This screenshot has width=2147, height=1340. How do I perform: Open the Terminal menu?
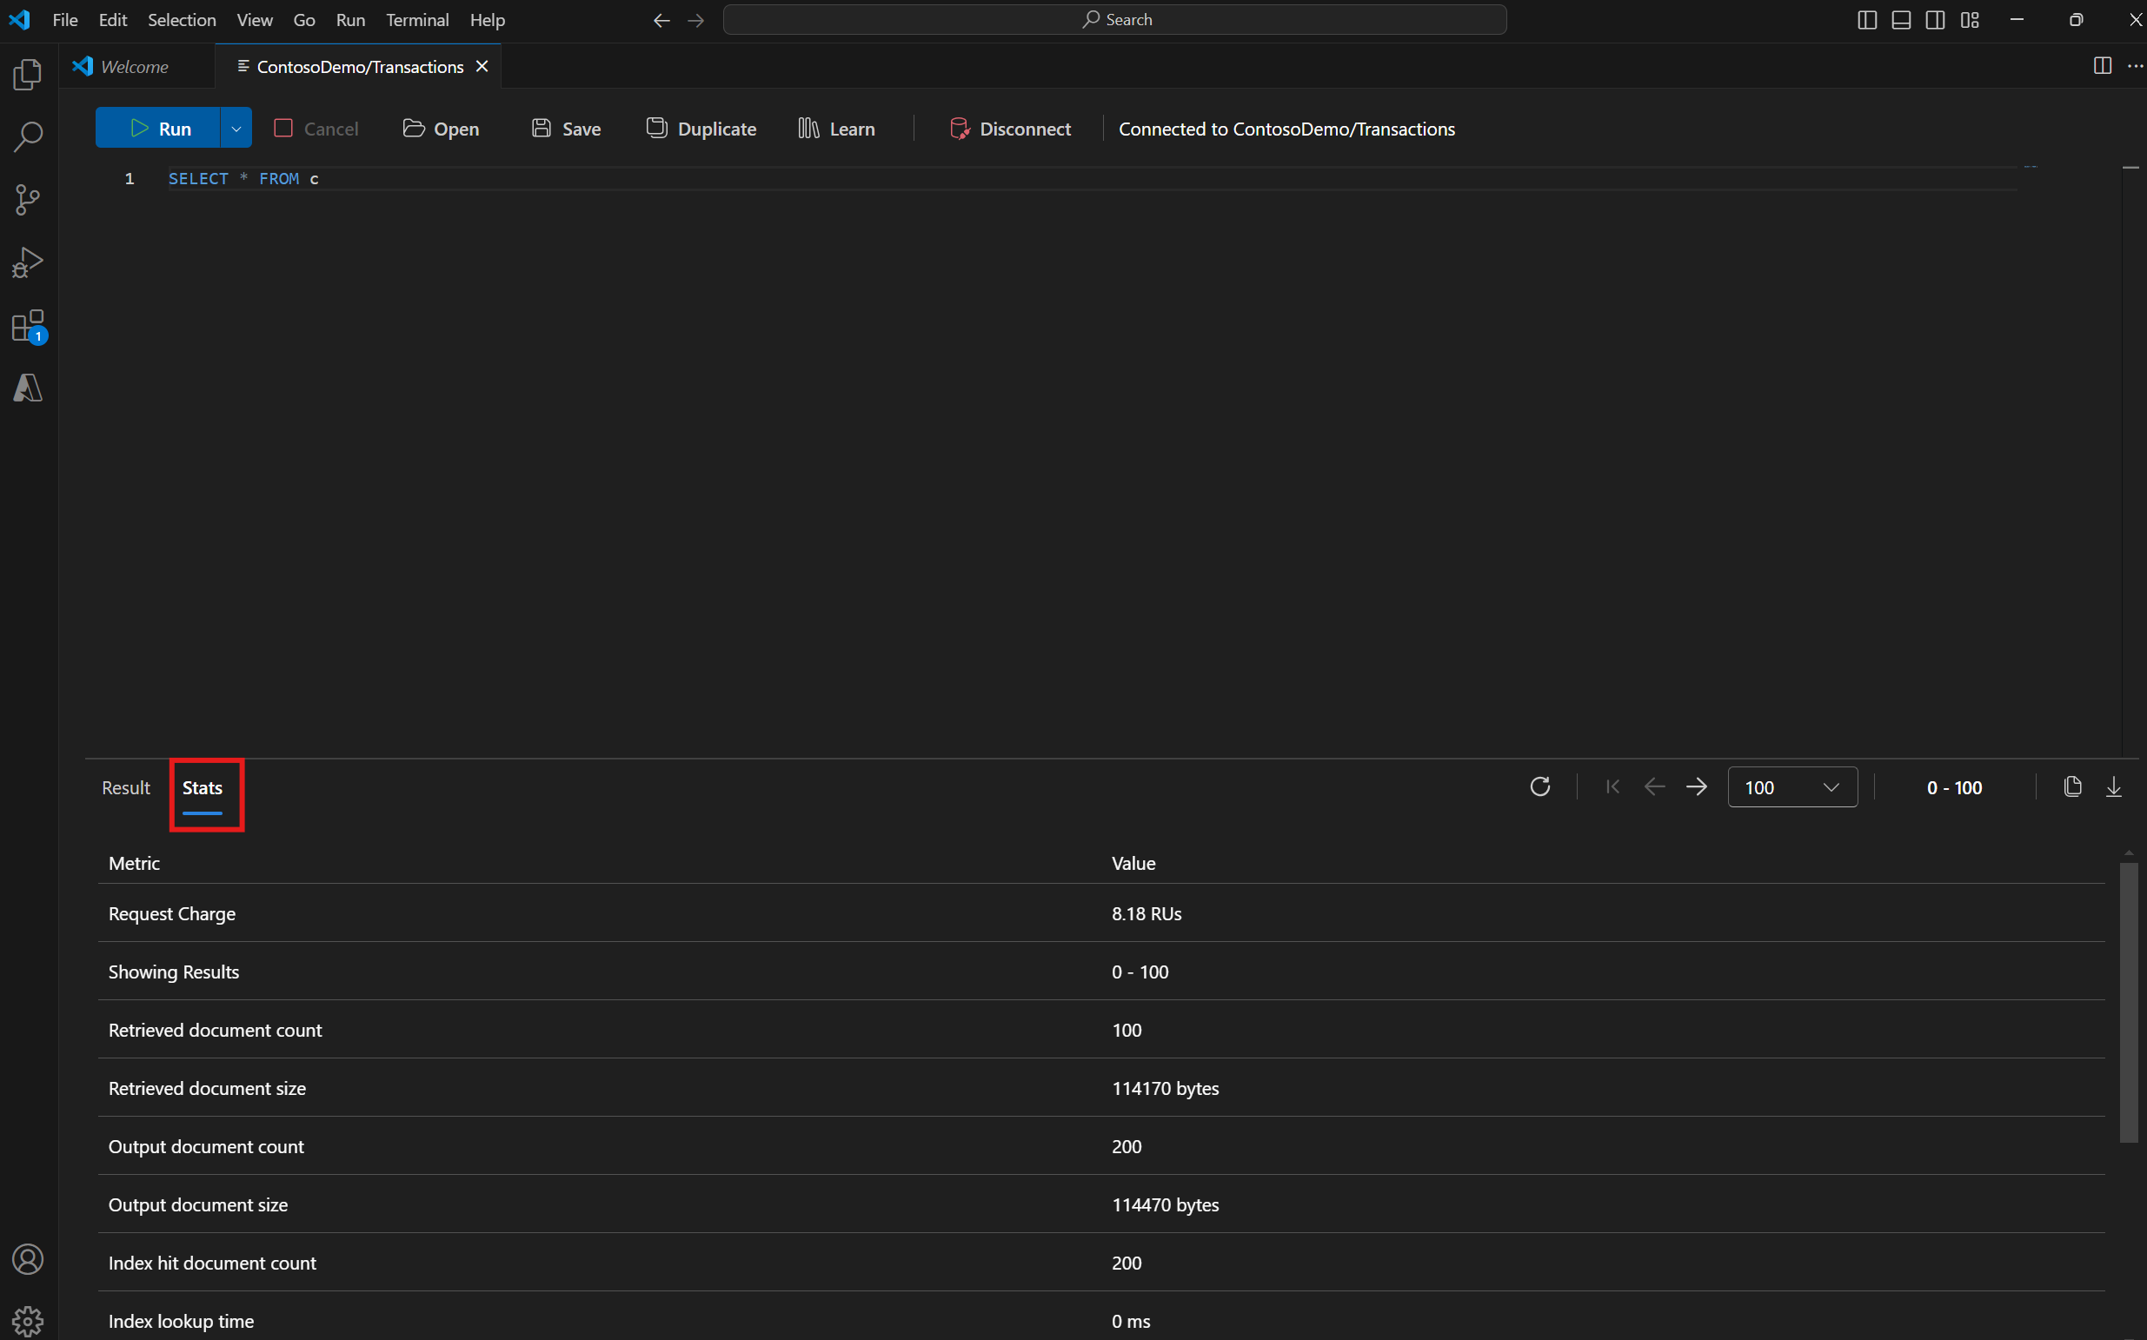(x=416, y=19)
